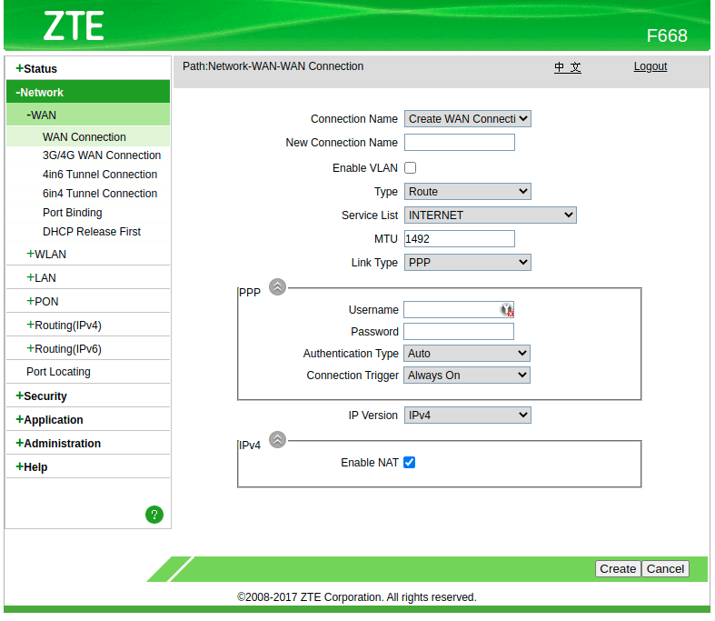Viewport: 715px width, 621px height.
Task: Enable the VLAN checkbox
Action: point(410,168)
